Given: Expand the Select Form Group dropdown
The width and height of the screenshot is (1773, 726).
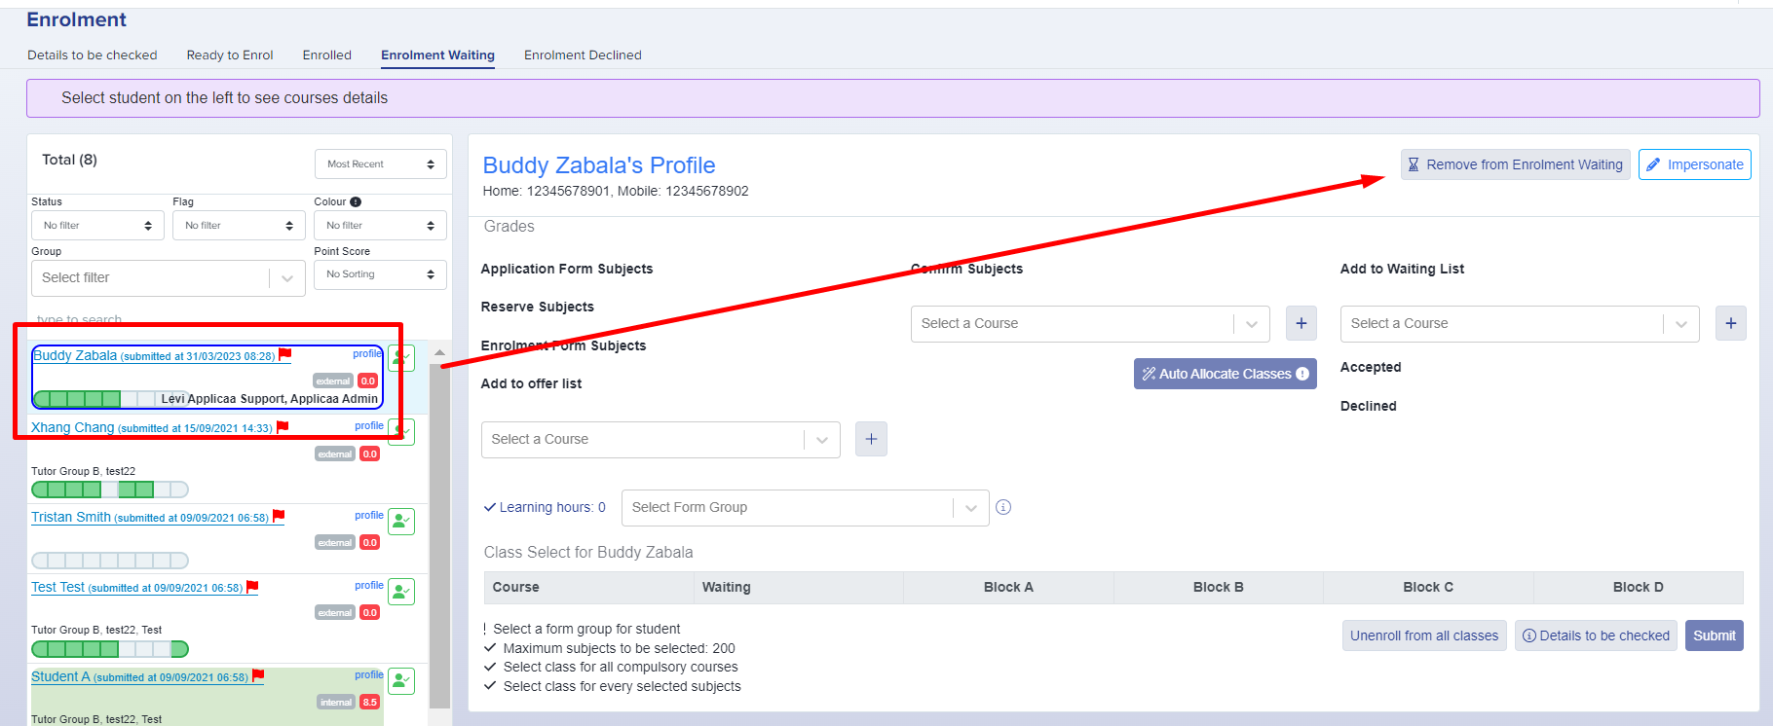Looking at the screenshot, I should [x=805, y=507].
